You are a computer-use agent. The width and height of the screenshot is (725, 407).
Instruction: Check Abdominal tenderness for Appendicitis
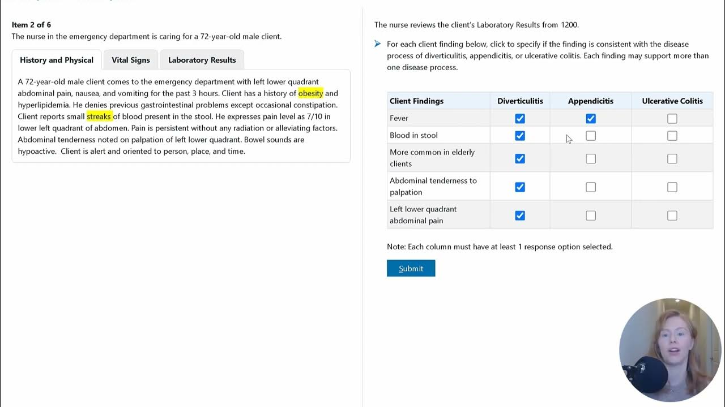pyautogui.click(x=591, y=187)
